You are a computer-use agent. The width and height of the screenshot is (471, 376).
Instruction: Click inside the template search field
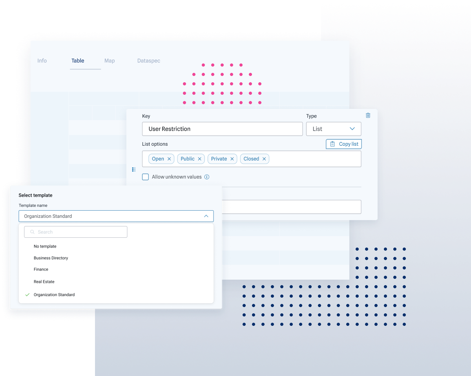pos(75,231)
